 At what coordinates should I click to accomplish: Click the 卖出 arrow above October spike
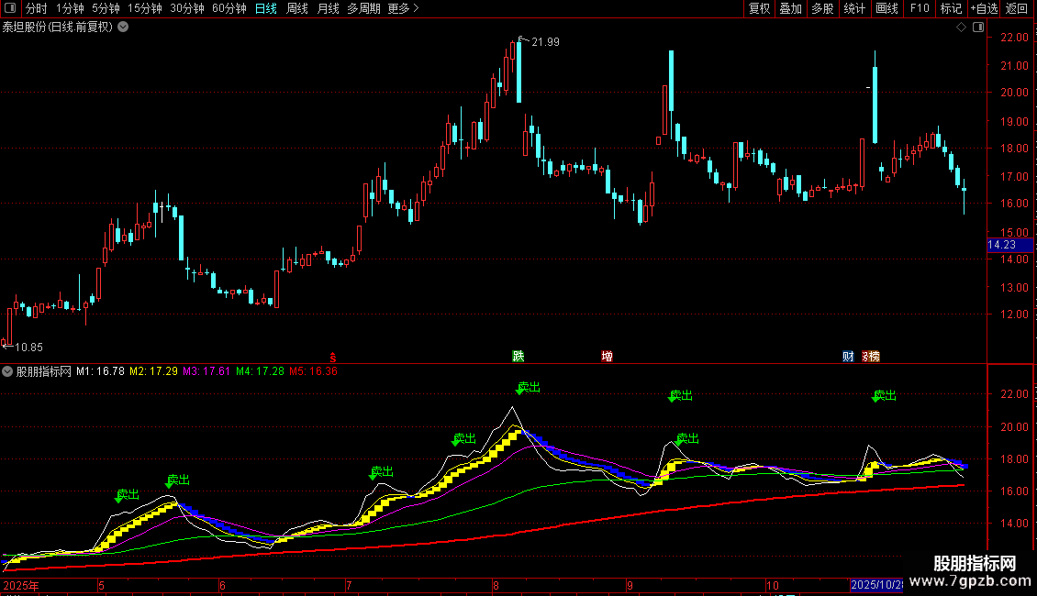(884, 396)
